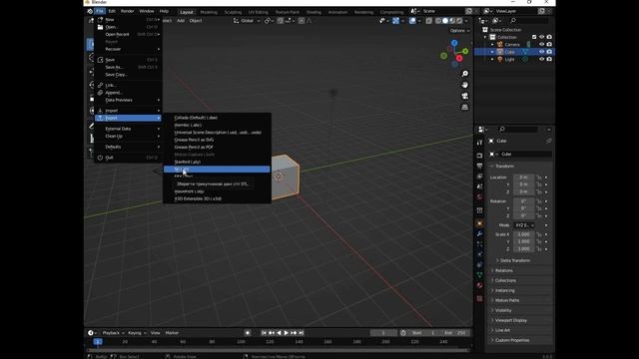Open the Keying menu in timeline
The image size is (639, 359).
coord(137,333)
